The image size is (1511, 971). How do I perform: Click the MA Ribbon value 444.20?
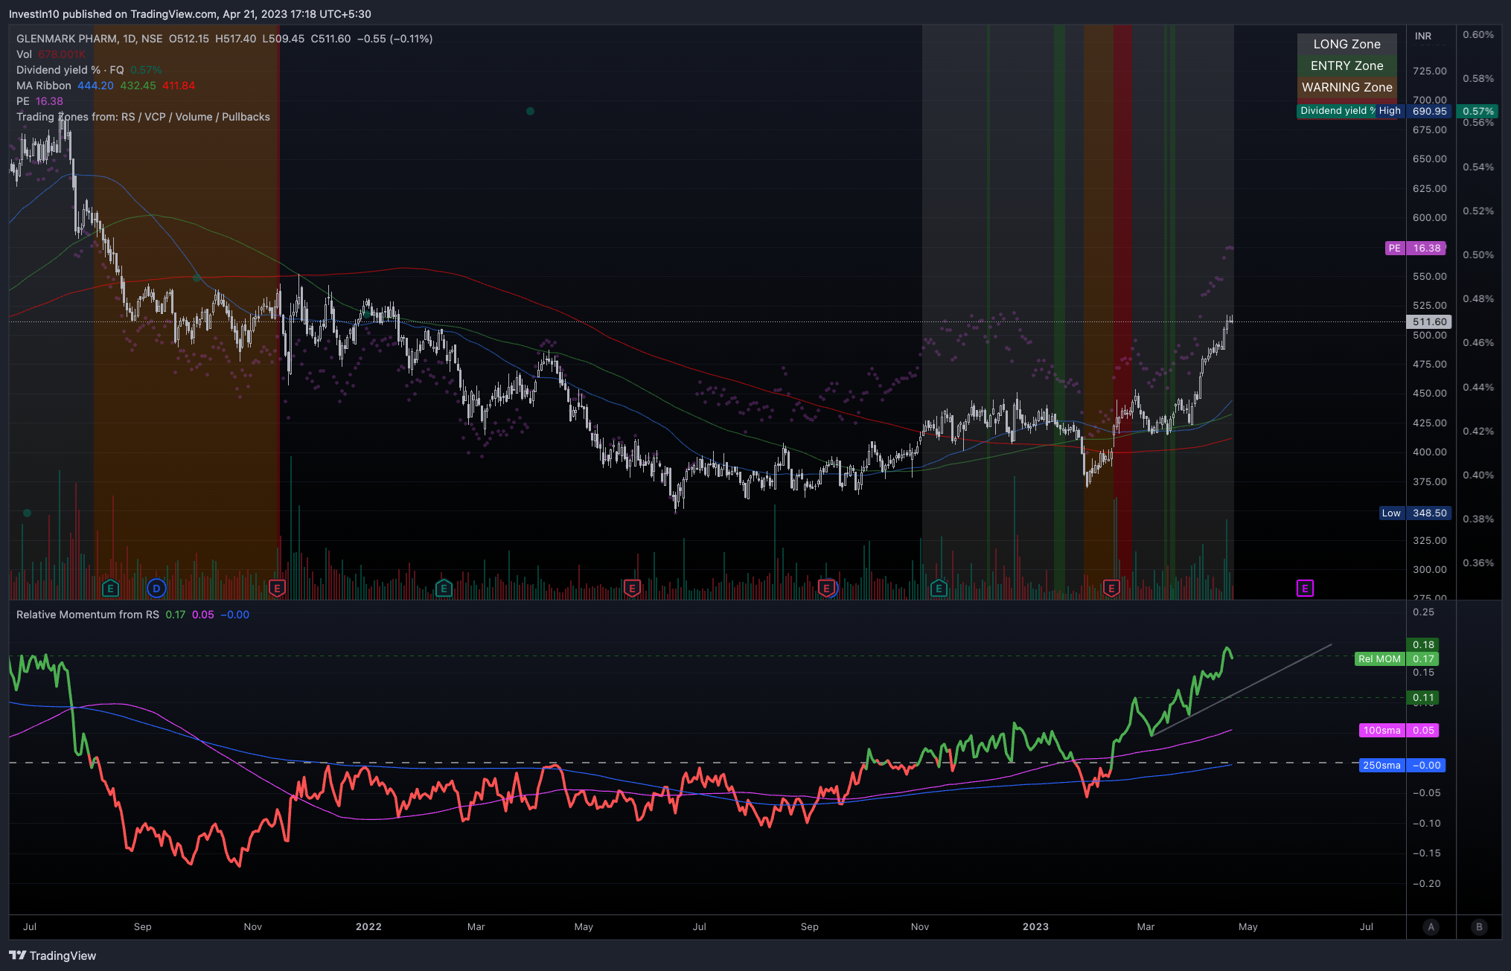[x=95, y=86]
